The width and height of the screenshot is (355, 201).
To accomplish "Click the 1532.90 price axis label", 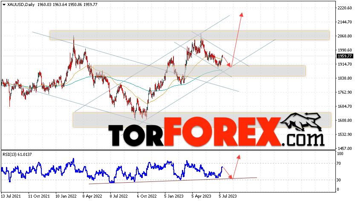I will point(345,135).
